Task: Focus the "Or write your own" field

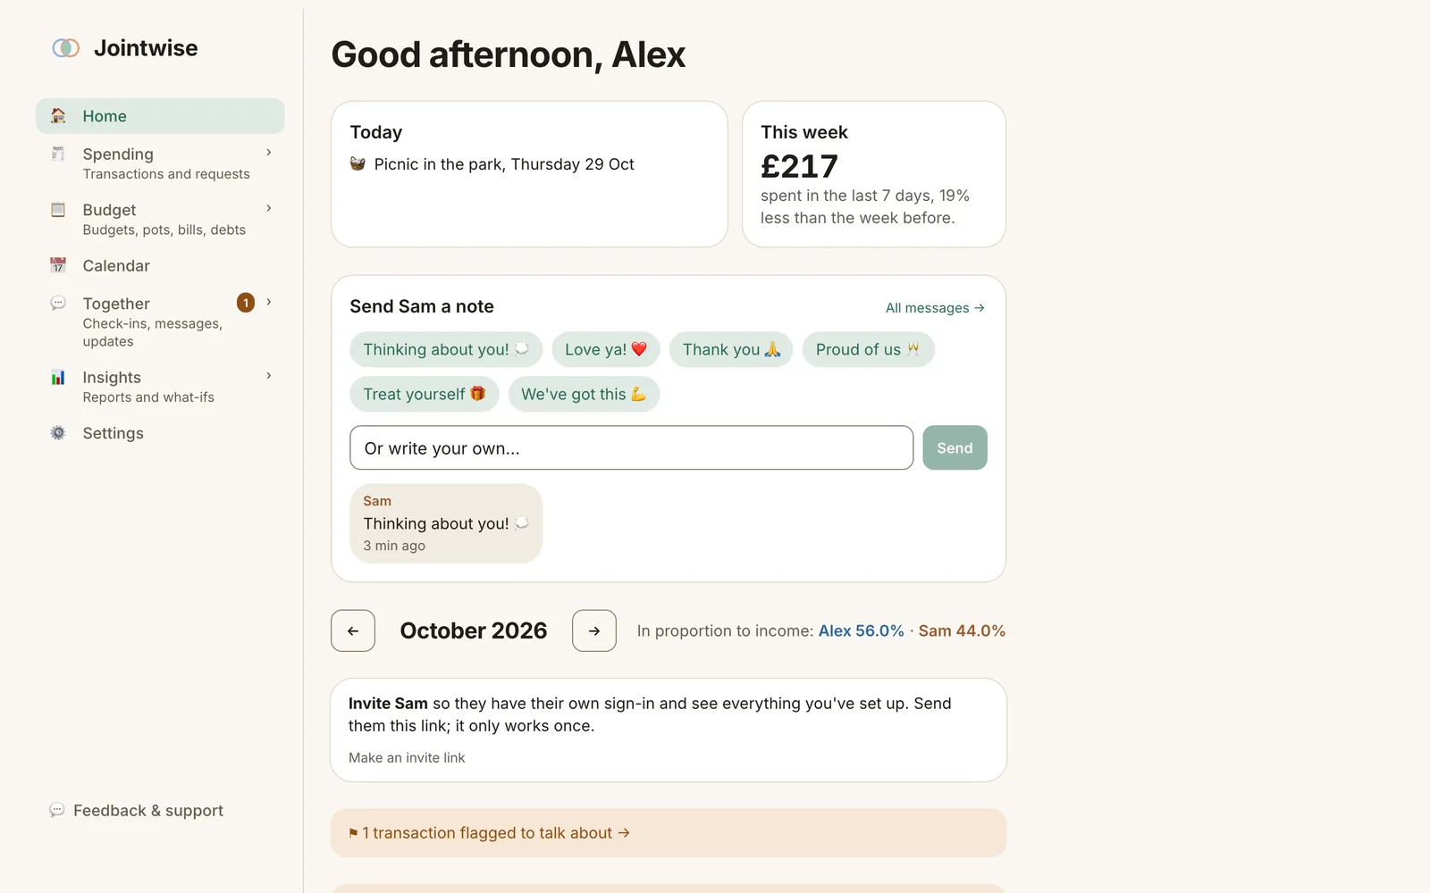Action: tap(632, 447)
